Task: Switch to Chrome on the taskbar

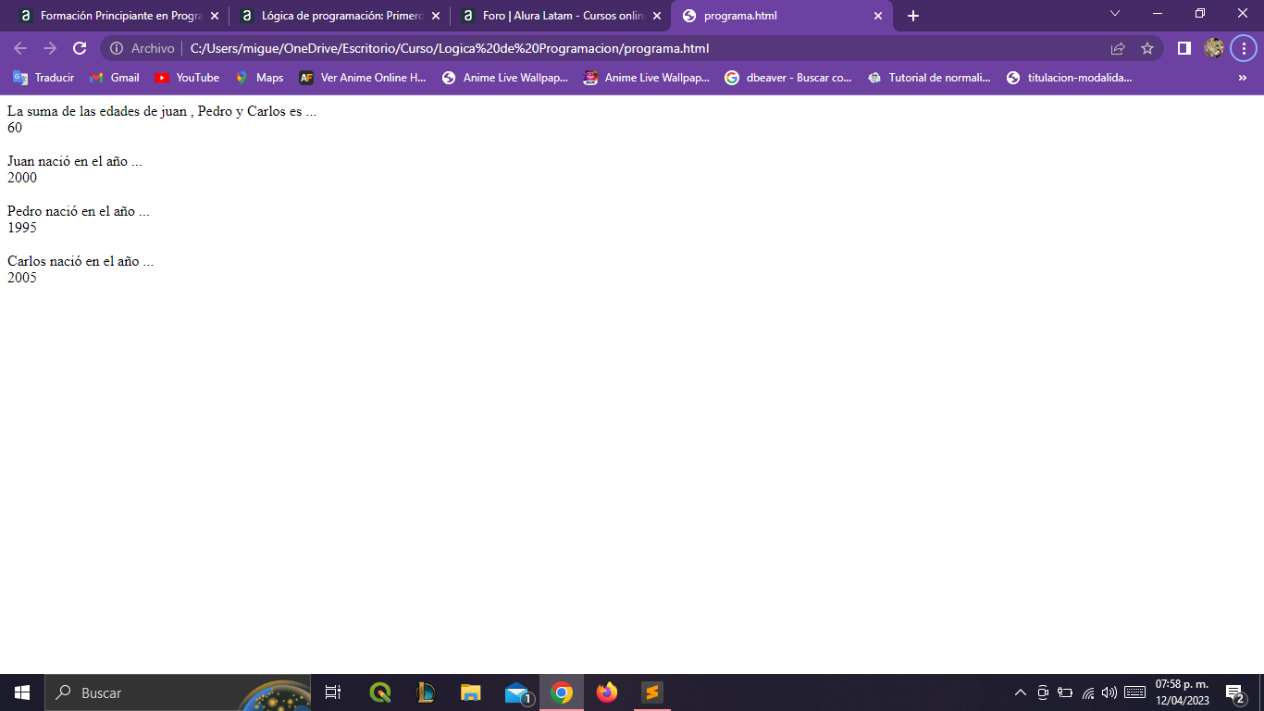Action: click(562, 692)
